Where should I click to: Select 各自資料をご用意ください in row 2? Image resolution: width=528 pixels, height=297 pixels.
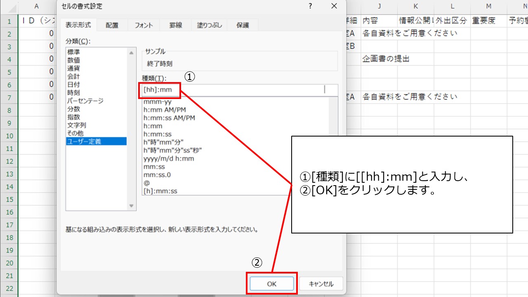click(410, 33)
